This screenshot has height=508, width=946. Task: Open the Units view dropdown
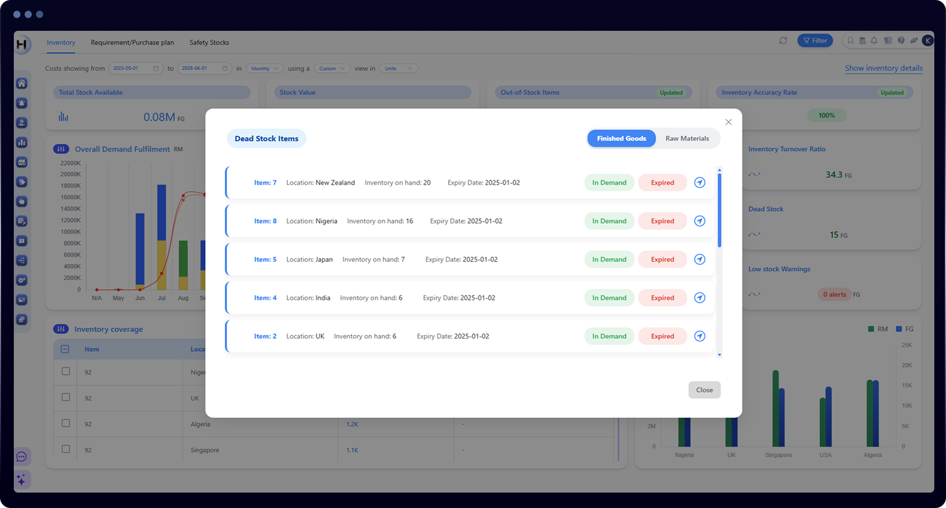pyautogui.click(x=398, y=68)
